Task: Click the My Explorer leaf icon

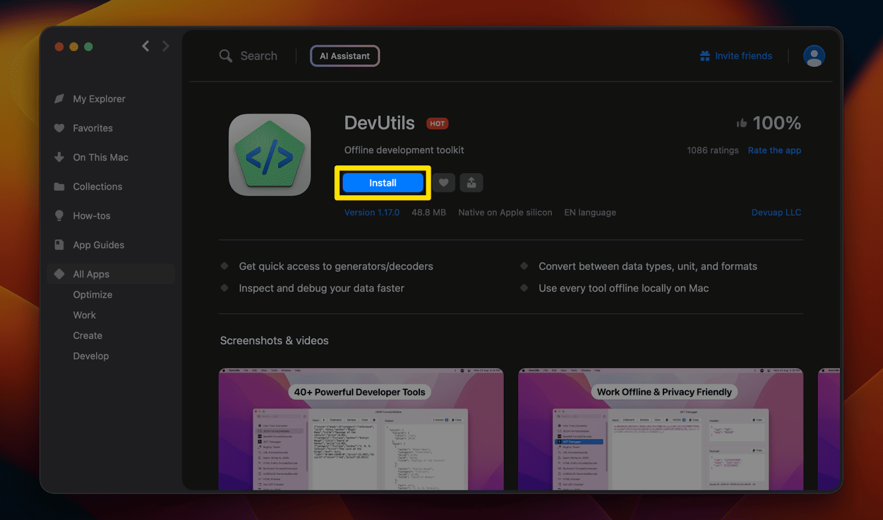Action: tap(59, 99)
